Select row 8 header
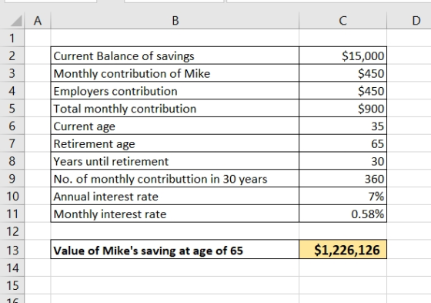The height and width of the screenshot is (303, 431). click(12, 161)
